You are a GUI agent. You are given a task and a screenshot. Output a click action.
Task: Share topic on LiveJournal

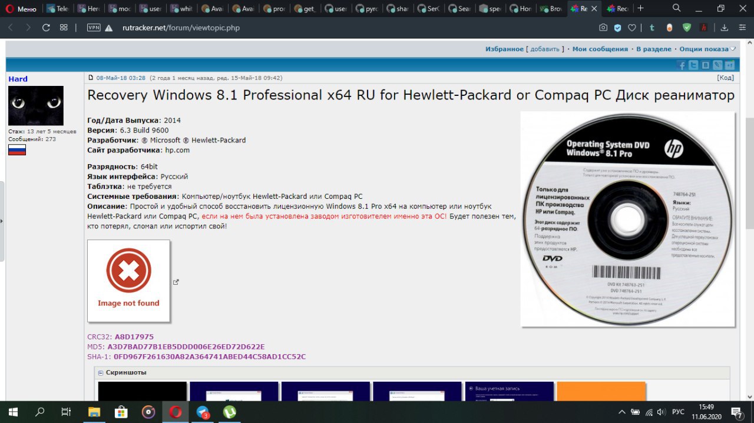[x=717, y=65]
